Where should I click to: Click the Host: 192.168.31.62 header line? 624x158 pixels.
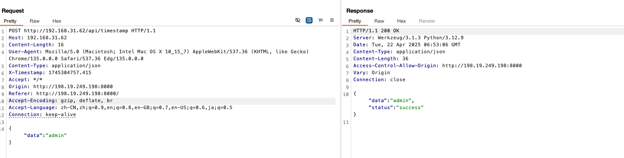[38, 38]
